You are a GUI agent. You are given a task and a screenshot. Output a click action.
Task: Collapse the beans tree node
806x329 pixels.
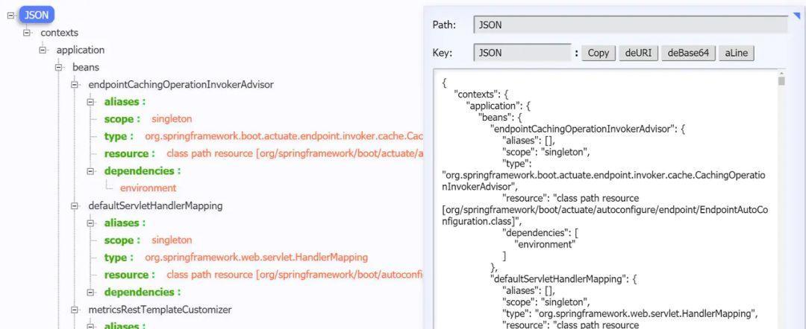(x=59, y=67)
